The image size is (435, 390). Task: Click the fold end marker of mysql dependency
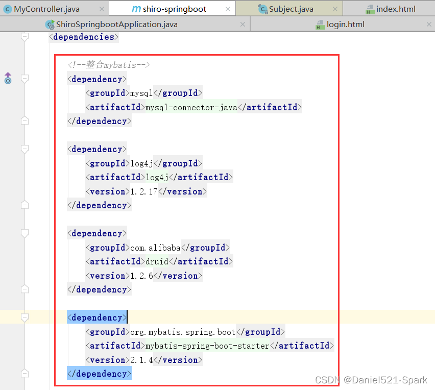coord(25,120)
